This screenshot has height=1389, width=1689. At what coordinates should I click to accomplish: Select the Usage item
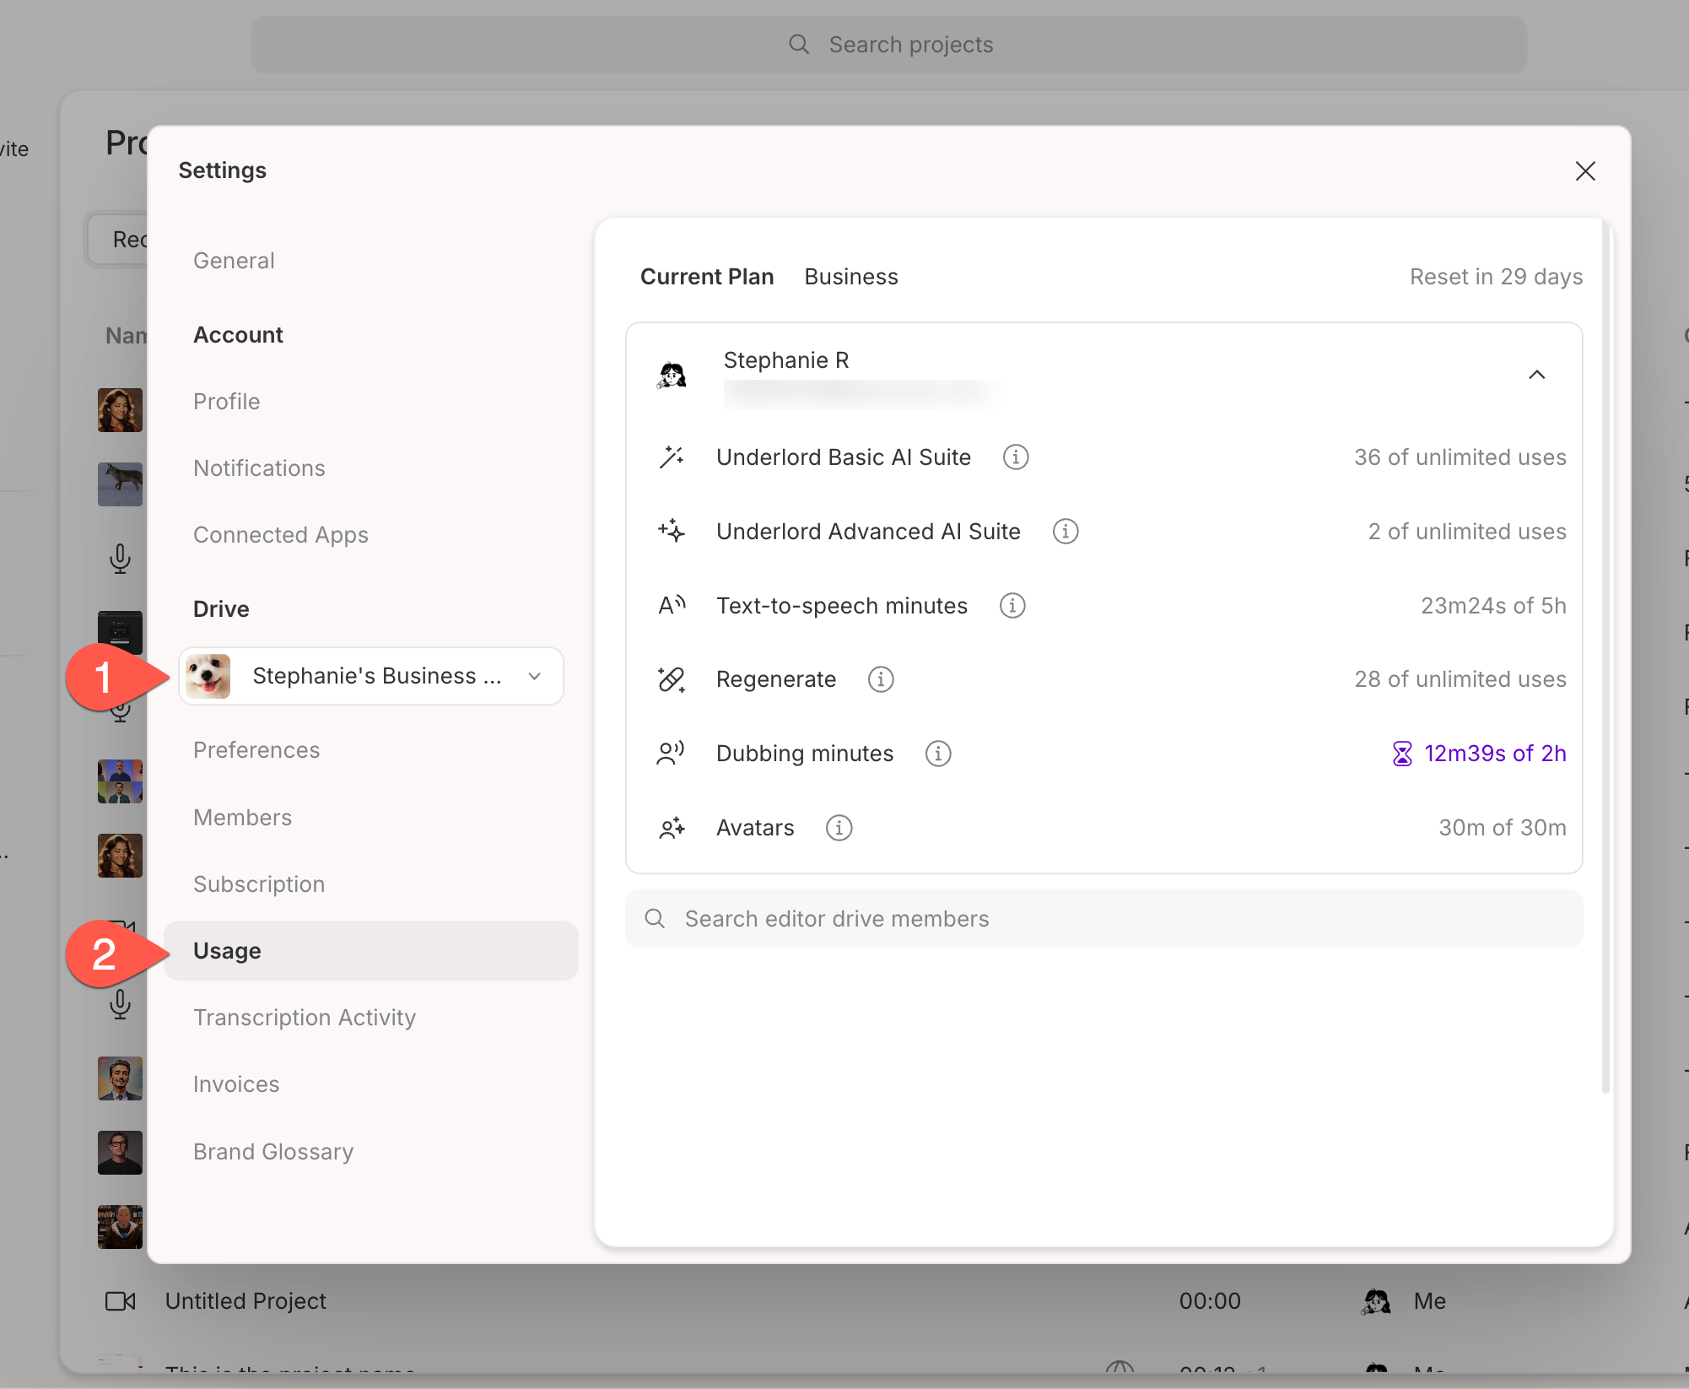click(371, 951)
